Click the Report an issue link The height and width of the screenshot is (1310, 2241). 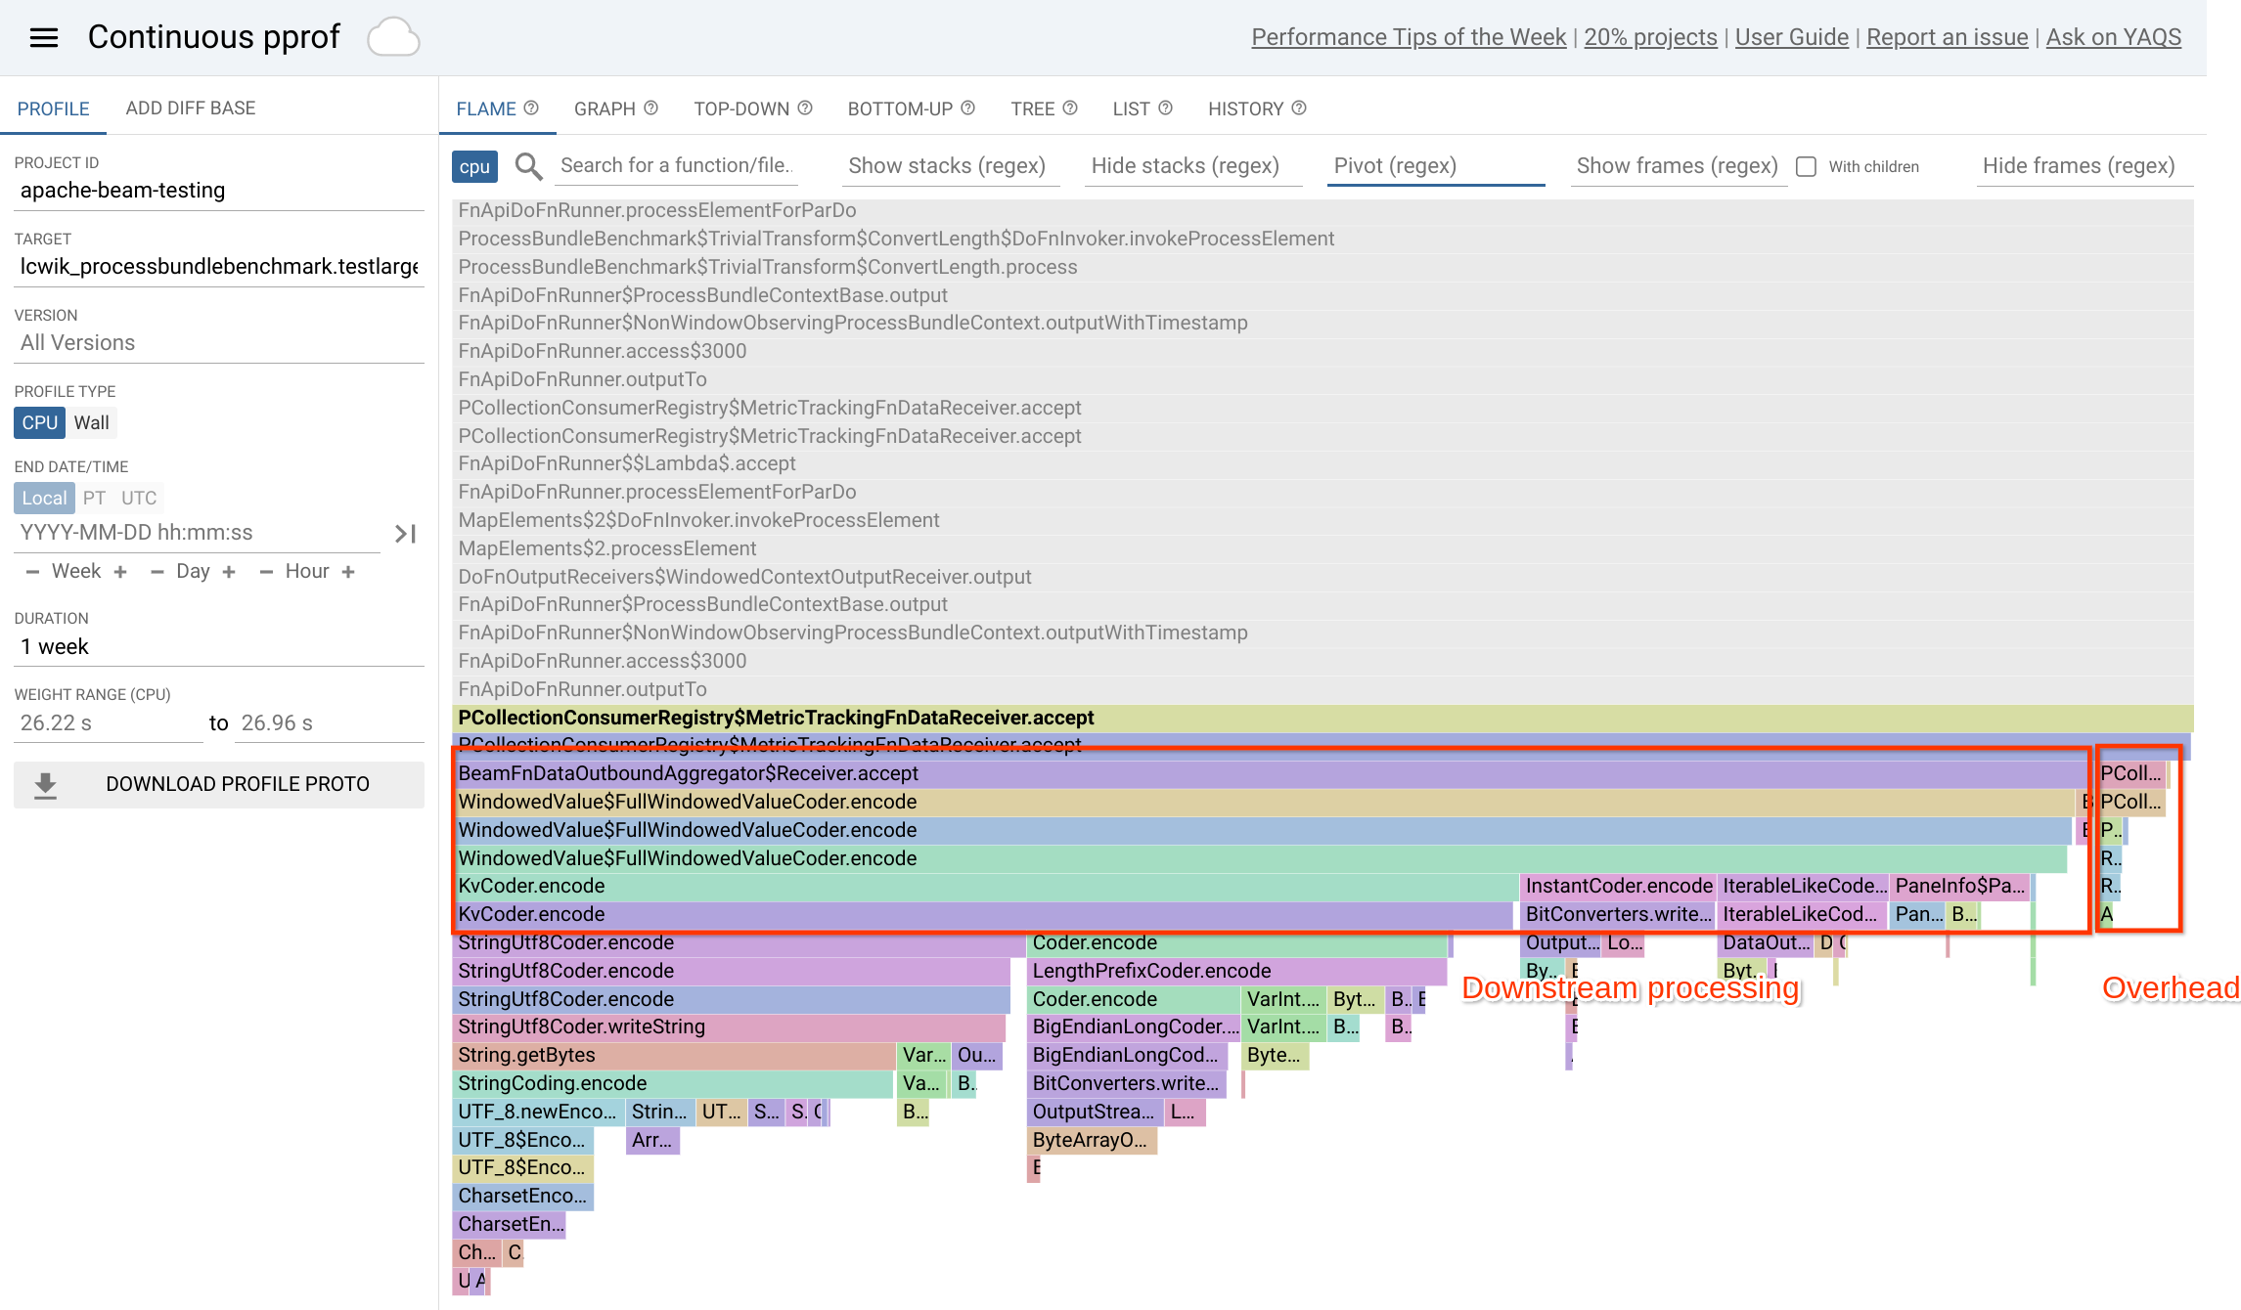pyautogui.click(x=1947, y=37)
